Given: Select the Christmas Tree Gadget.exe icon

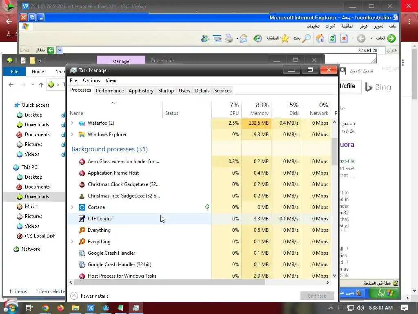Looking at the screenshot, I should 82,196.
